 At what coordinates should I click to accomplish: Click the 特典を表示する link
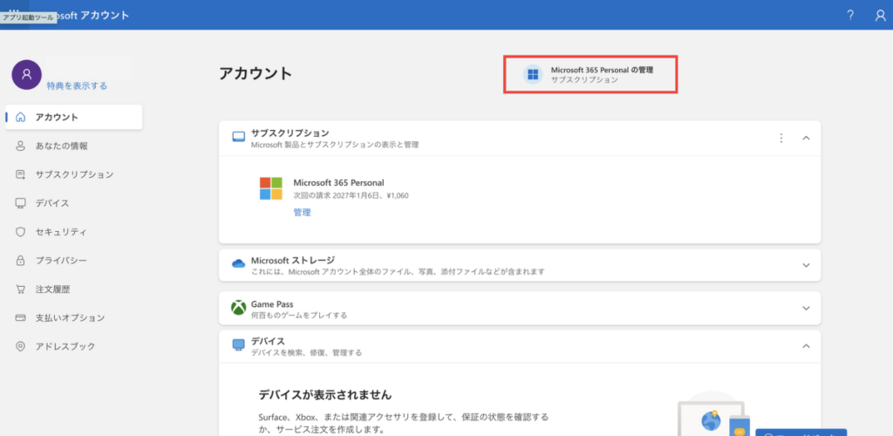pos(77,86)
